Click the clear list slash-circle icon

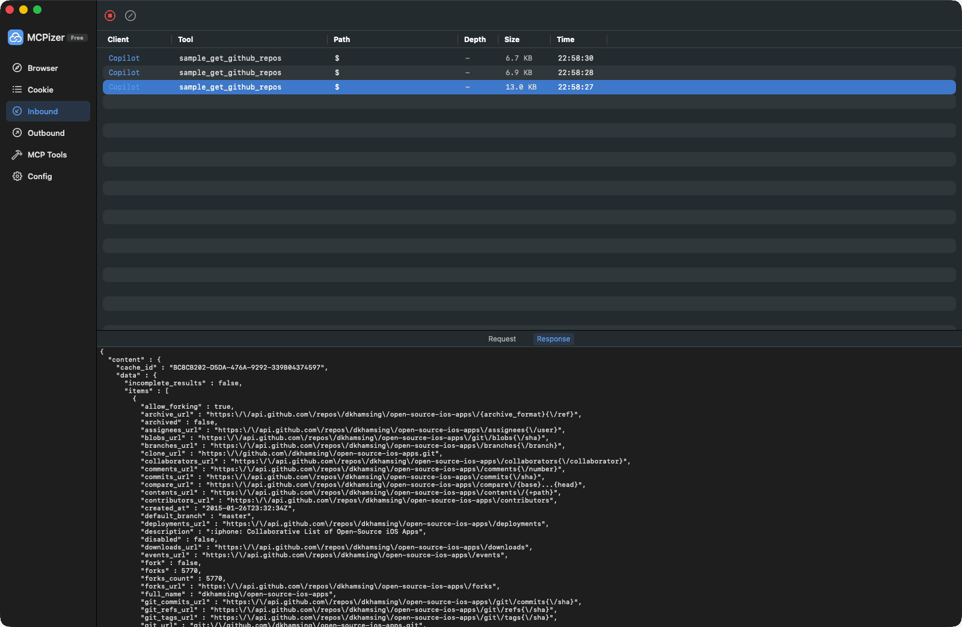tap(130, 16)
